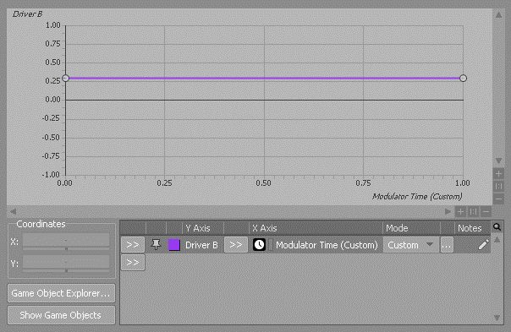
Task: Toggle the small indicator left of Modulator Time
Action: 271,245
